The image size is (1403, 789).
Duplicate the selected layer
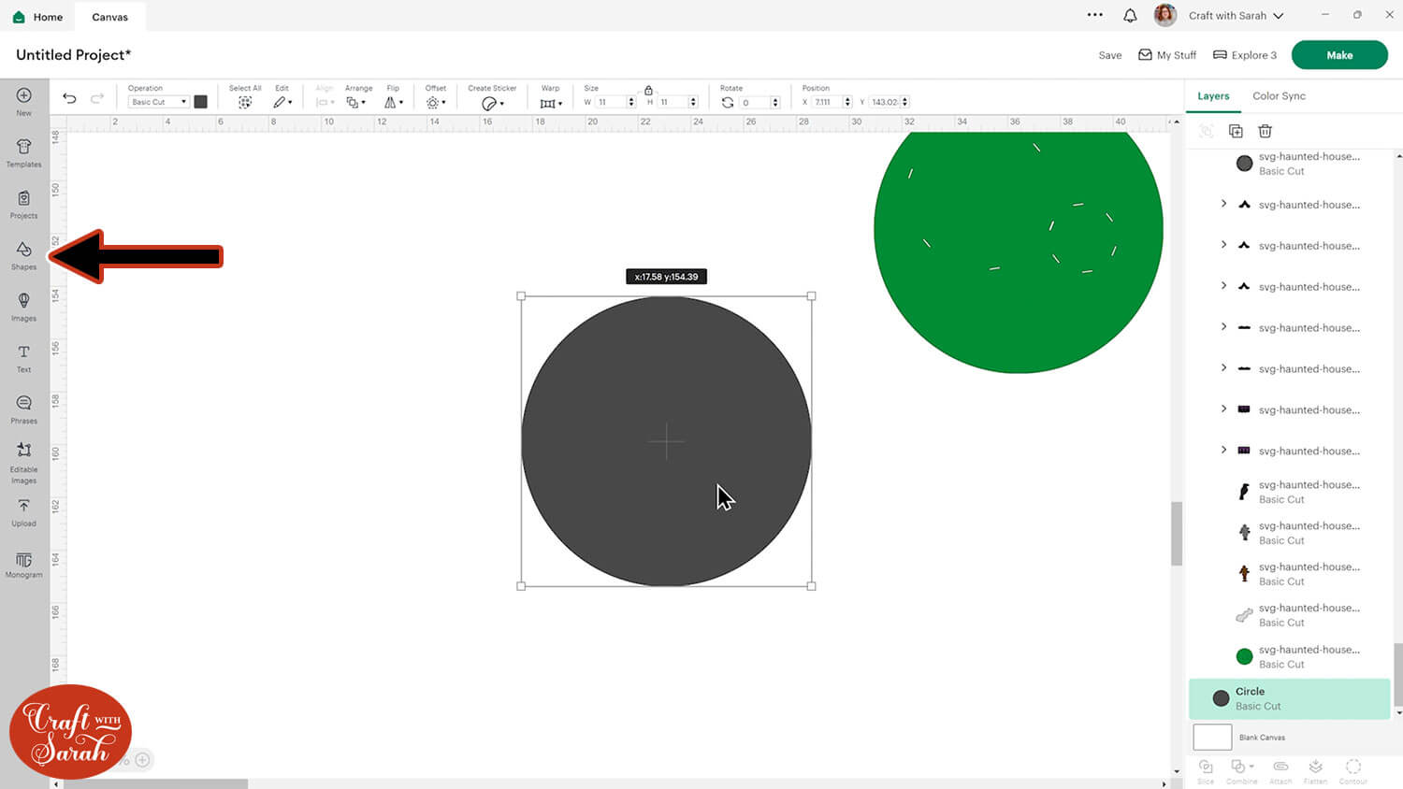click(1236, 131)
